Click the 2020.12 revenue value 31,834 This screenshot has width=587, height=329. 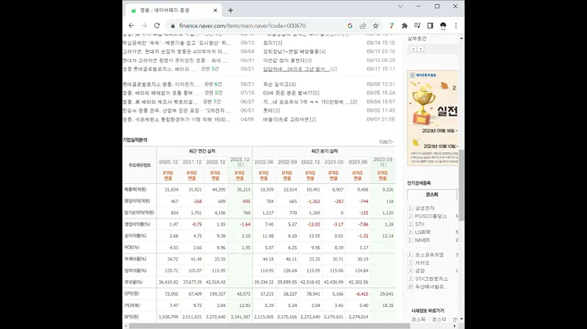click(171, 190)
